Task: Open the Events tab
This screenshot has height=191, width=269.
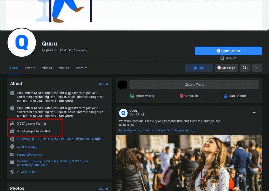Action: [30, 68]
